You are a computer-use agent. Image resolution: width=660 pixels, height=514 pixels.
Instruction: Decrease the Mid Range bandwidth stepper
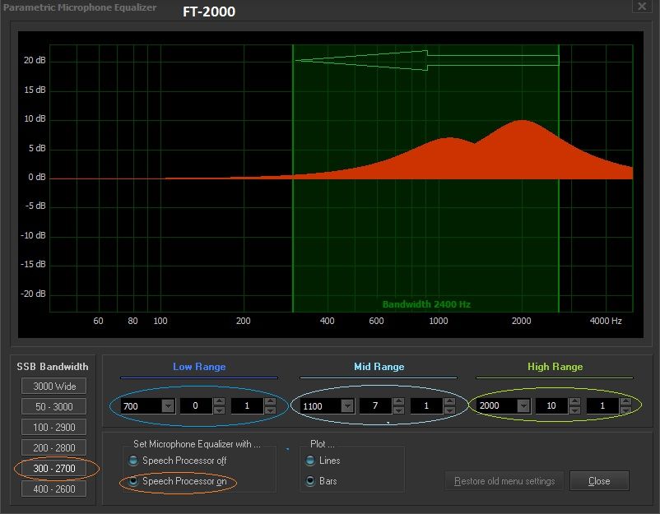449,410
